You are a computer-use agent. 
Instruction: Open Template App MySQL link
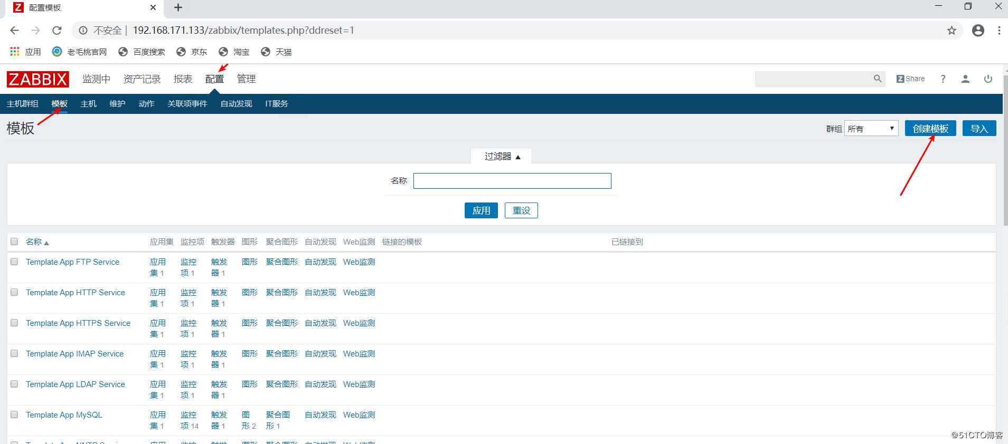click(x=64, y=415)
